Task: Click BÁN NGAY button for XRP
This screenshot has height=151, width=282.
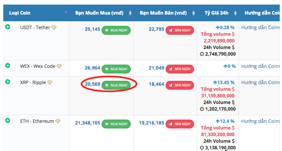Action: point(180,85)
